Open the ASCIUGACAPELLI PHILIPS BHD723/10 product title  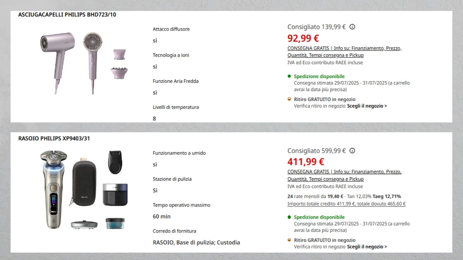67,15
